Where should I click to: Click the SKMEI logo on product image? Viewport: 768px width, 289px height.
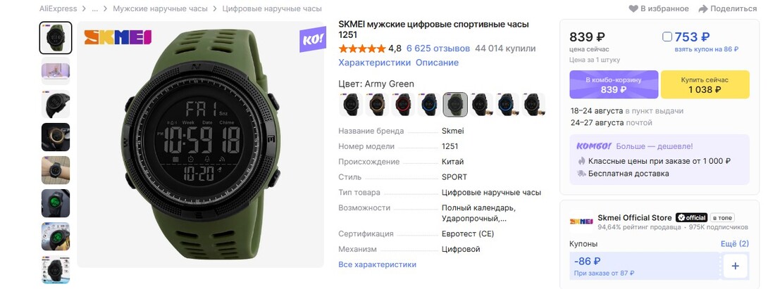click(118, 37)
